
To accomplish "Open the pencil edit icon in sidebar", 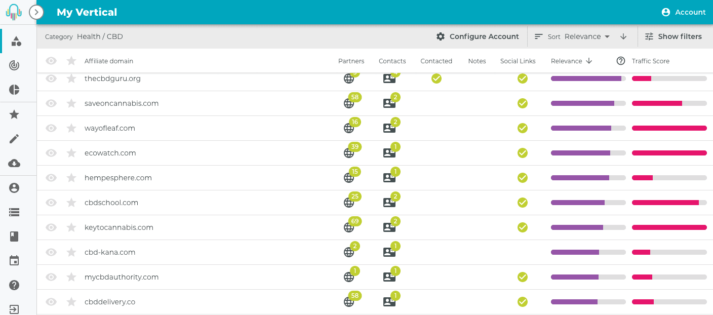I will click(x=15, y=139).
